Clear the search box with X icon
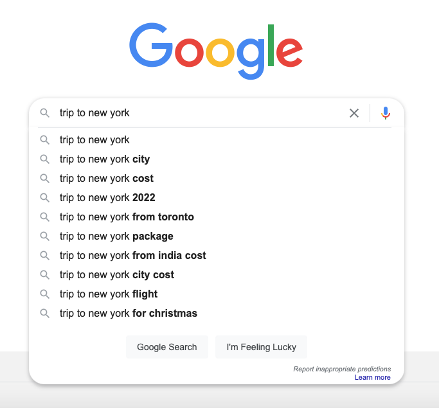 point(354,113)
